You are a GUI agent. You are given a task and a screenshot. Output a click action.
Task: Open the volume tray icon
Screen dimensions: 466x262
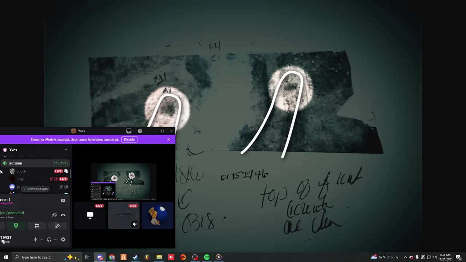click(x=434, y=257)
